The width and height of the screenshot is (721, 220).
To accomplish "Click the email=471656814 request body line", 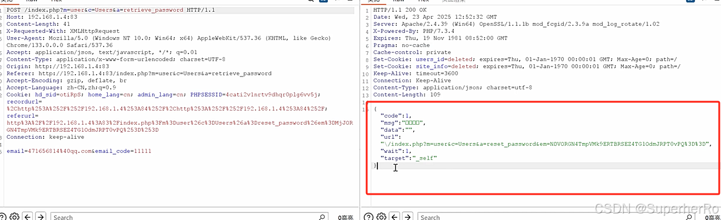I will (x=79, y=151).
